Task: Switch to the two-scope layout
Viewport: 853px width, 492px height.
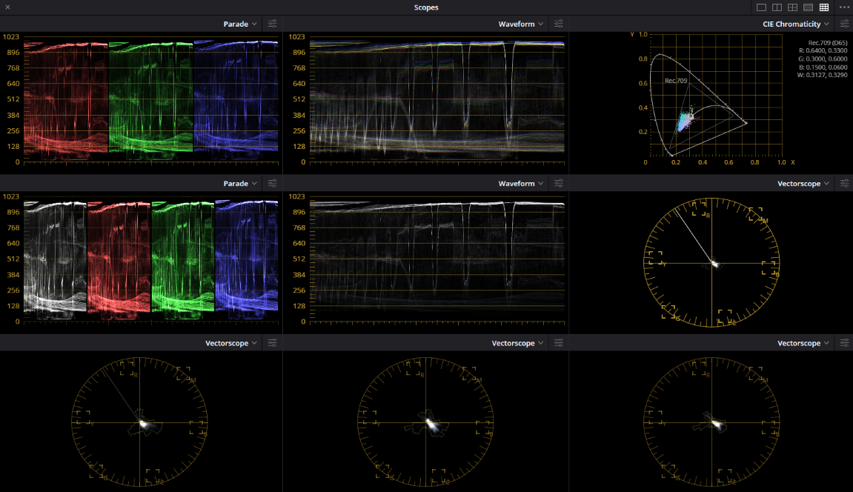Action: point(777,7)
